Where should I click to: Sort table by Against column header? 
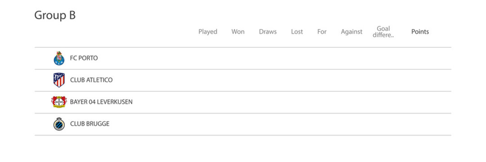(352, 32)
